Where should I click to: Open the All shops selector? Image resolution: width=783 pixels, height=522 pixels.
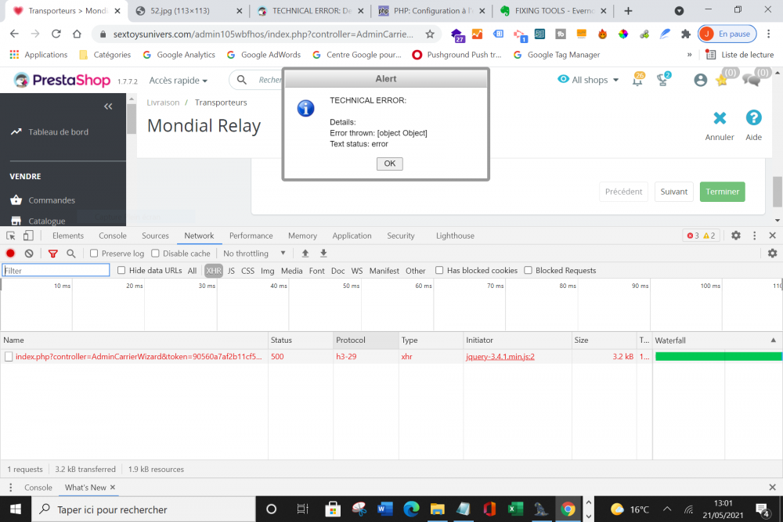click(x=588, y=80)
